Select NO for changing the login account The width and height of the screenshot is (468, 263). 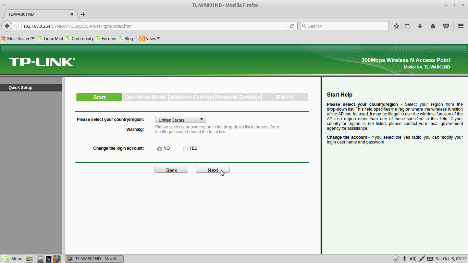click(x=160, y=149)
